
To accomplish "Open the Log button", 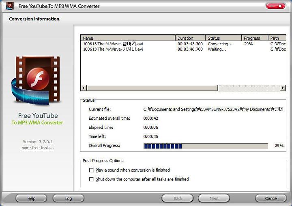I will pos(69,198).
